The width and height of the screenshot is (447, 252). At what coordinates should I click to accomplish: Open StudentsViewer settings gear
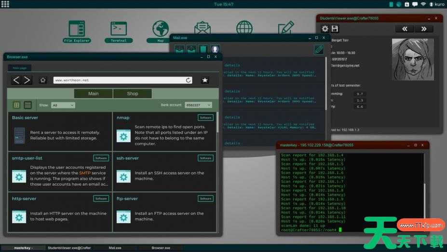325,29
